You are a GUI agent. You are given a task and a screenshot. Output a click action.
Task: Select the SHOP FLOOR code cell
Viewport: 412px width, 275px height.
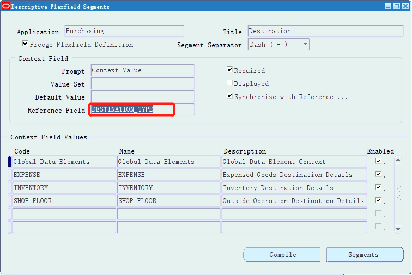64,201
